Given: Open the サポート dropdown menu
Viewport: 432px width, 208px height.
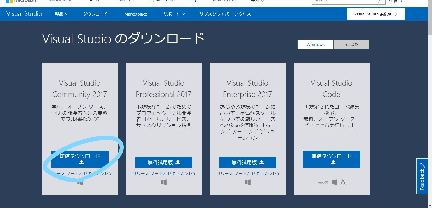Looking at the screenshot, I should pos(173,14).
